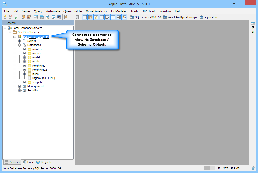Open the File menu

[6, 11]
